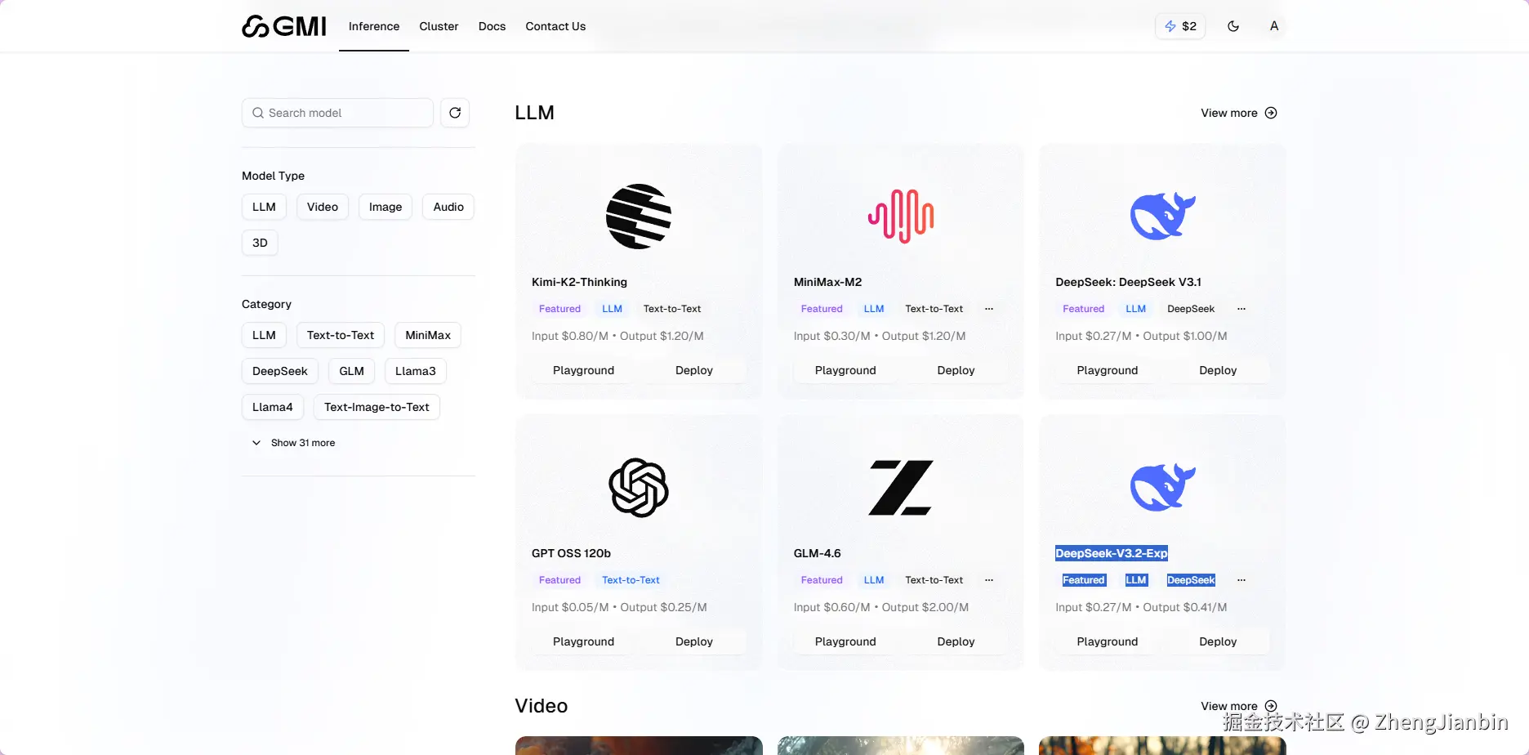Click the MiniMax-M2 waveform logo
The height and width of the screenshot is (755, 1529).
901,217
